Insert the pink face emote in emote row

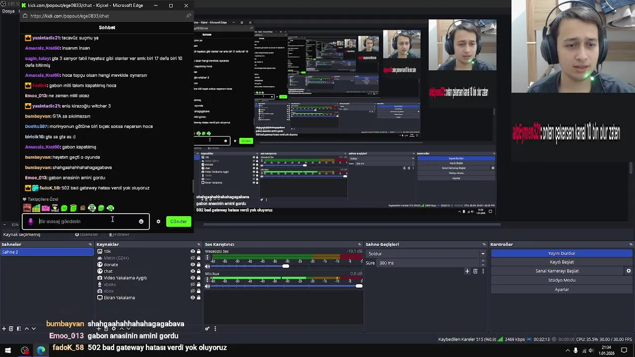pos(45,208)
